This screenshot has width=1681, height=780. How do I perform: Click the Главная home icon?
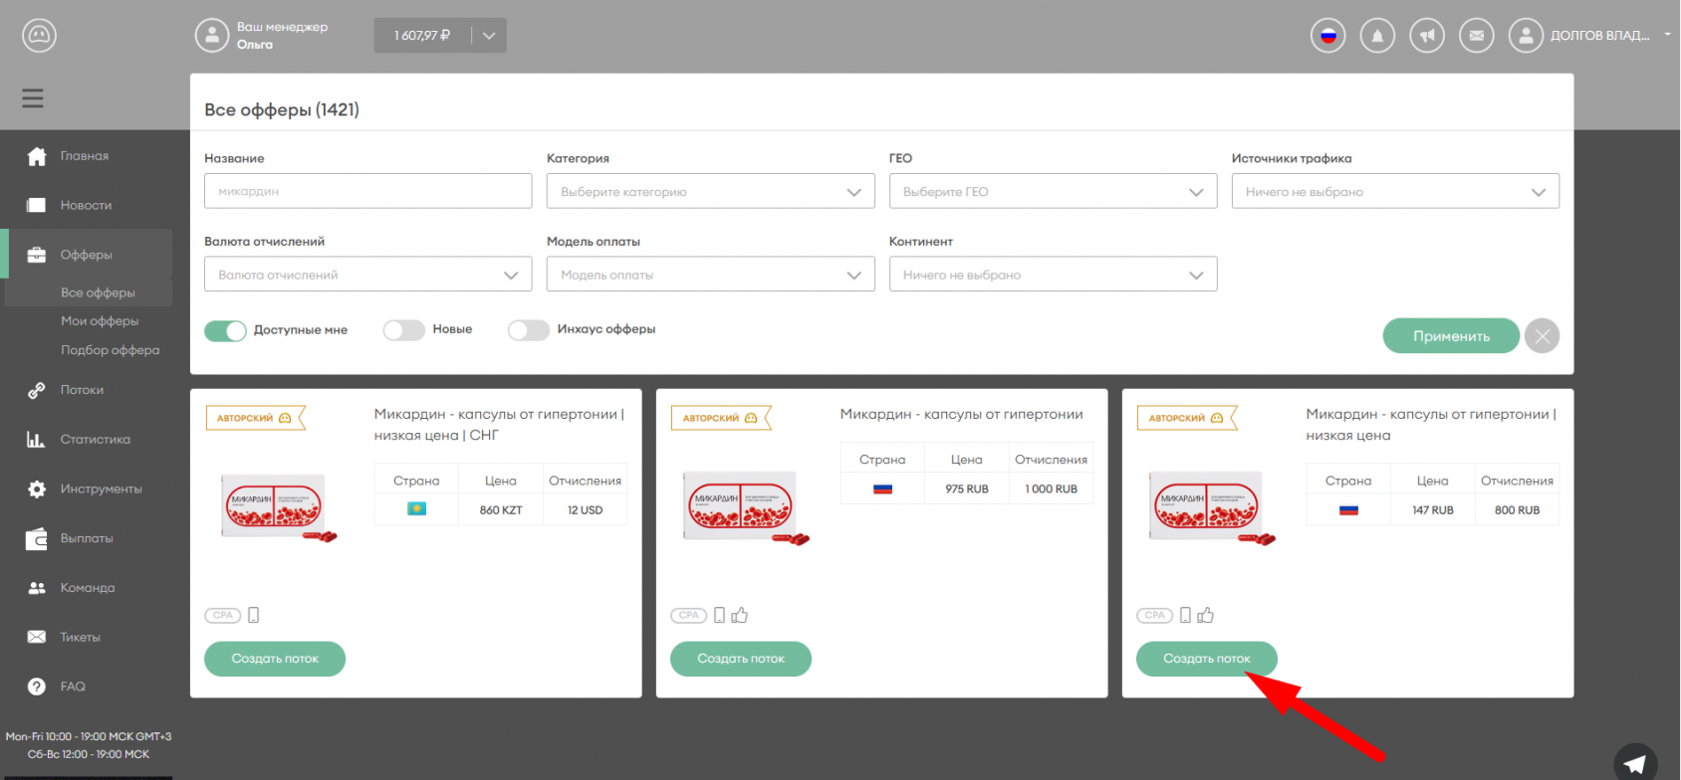(37, 156)
